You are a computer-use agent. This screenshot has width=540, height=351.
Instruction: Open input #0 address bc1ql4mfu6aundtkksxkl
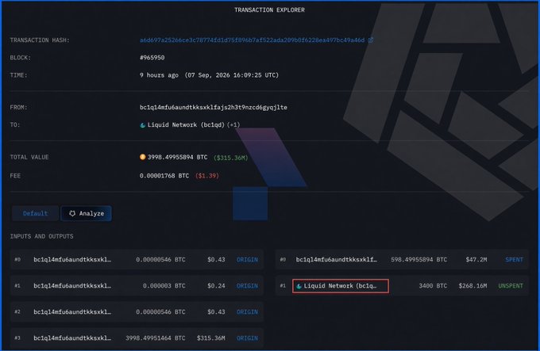(x=72, y=259)
